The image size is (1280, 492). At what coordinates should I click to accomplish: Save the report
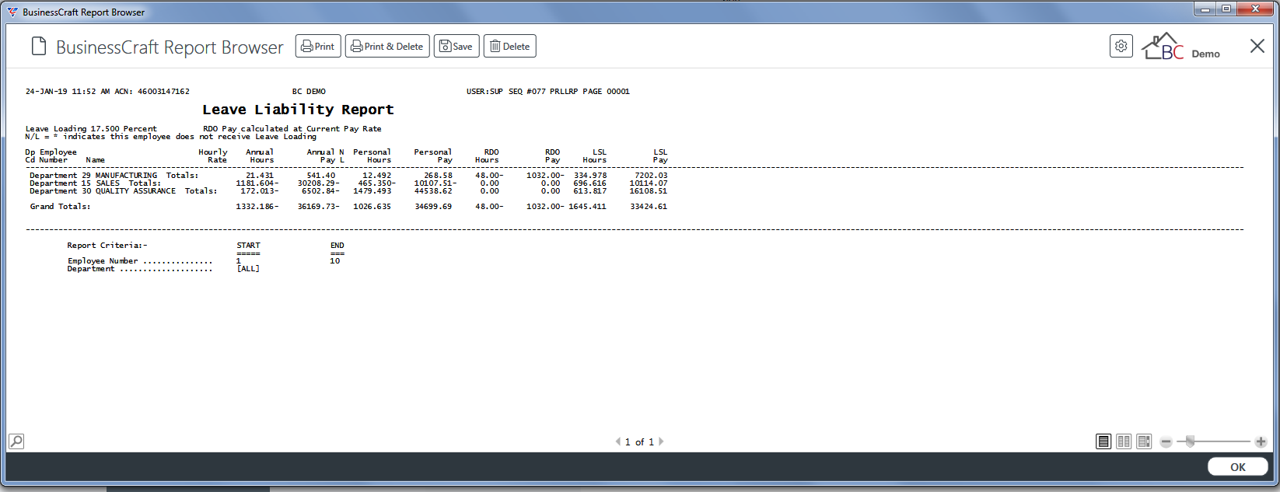[456, 46]
